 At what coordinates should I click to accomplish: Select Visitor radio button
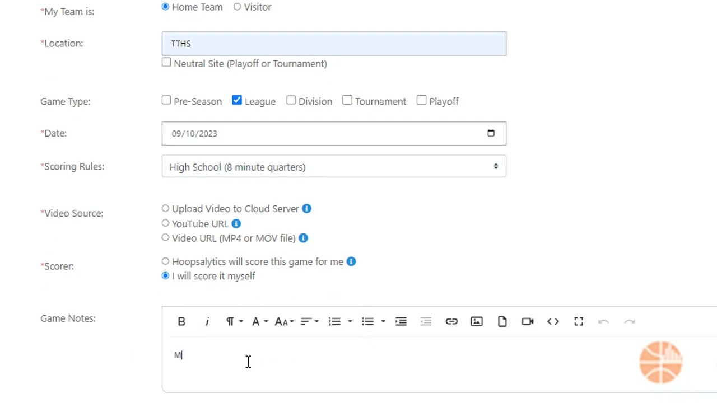[x=238, y=7]
